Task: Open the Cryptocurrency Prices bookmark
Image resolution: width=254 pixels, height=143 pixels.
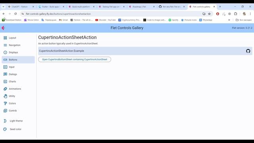Action: click(129, 20)
